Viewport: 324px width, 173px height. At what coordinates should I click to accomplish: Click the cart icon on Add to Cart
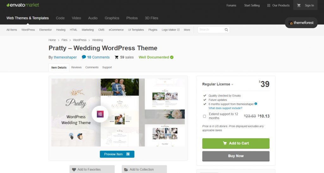click(225, 143)
